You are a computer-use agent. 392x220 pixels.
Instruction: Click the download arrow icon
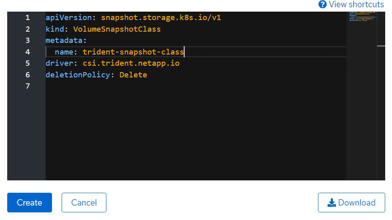332,203
